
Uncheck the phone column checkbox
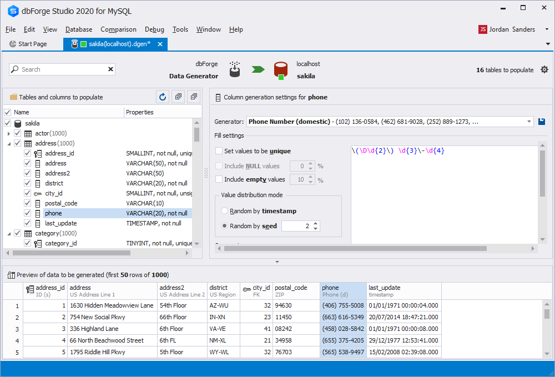(27, 213)
